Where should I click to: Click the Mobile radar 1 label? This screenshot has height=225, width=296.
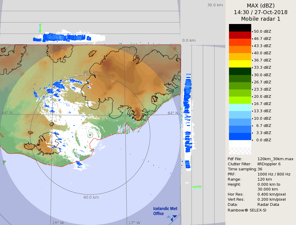pyautogui.click(x=261, y=19)
